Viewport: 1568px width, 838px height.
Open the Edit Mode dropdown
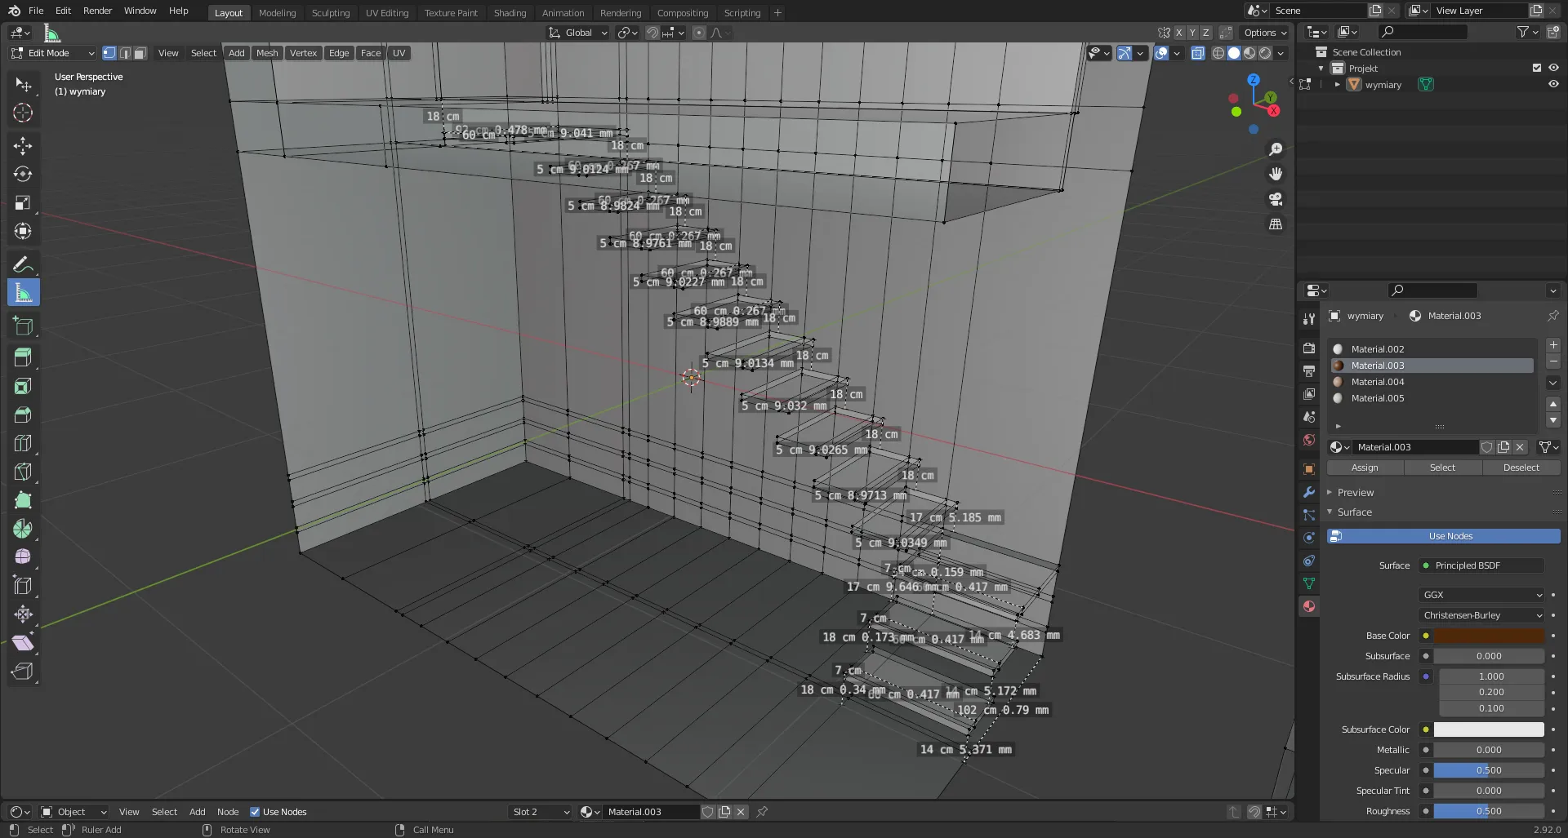[x=53, y=53]
